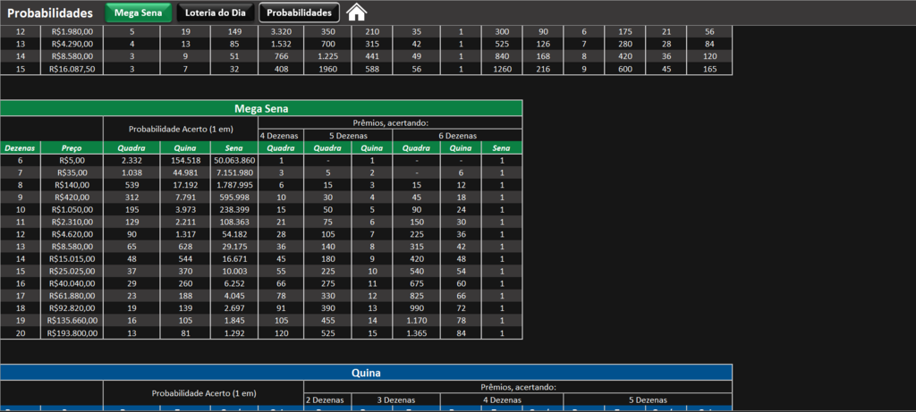Select price cell R$15.015,00
The width and height of the screenshot is (916, 412).
(72, 259)
